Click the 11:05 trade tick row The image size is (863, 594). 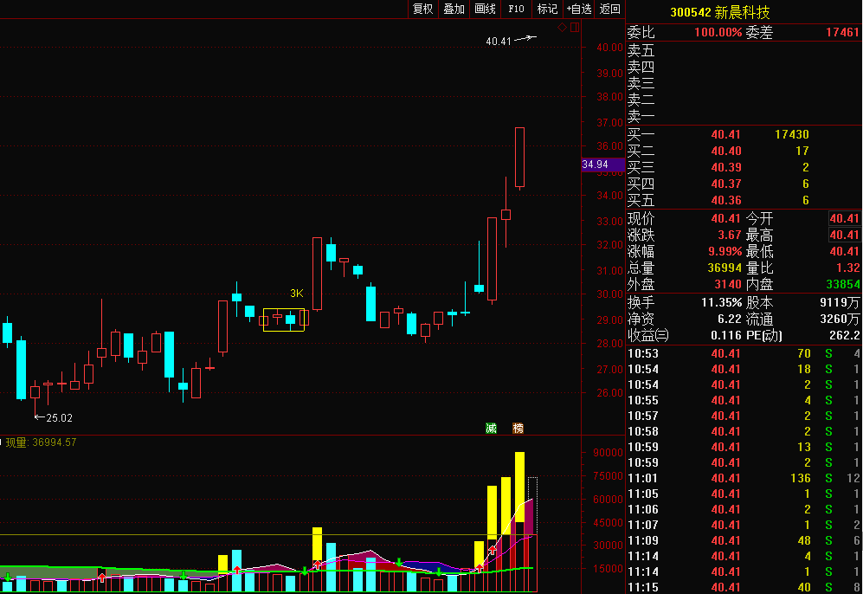(x=744, y=494)
